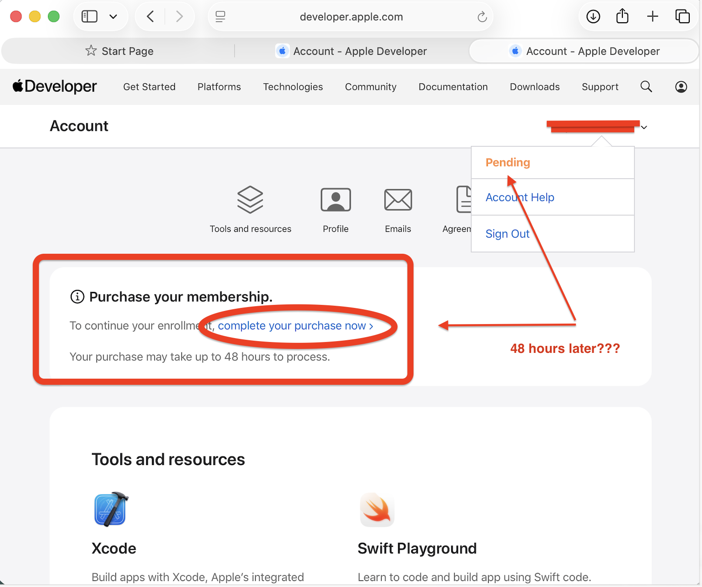Viewport: 702px width, 587px height.
Task: Open the page reader menu icon in address bar
Action: [x=221, y=17]
